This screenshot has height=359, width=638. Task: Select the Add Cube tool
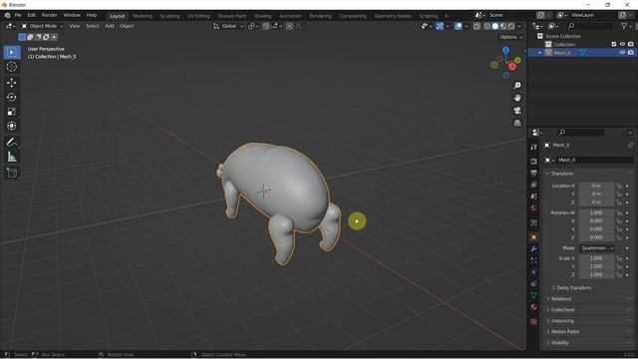pyautogui.click(x=11, y=173)
